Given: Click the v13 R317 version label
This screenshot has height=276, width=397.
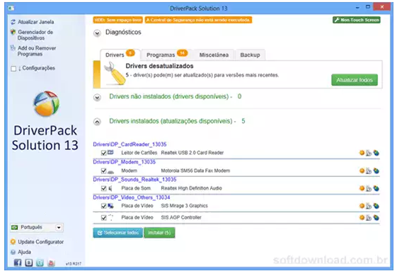Looking at the screenshot, I should click(x=74, y=264).
